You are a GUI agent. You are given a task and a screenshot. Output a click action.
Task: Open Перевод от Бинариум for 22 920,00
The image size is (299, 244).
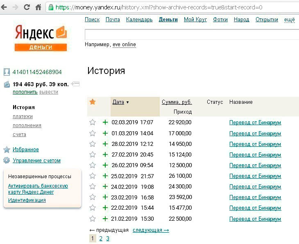click(255, 123)
